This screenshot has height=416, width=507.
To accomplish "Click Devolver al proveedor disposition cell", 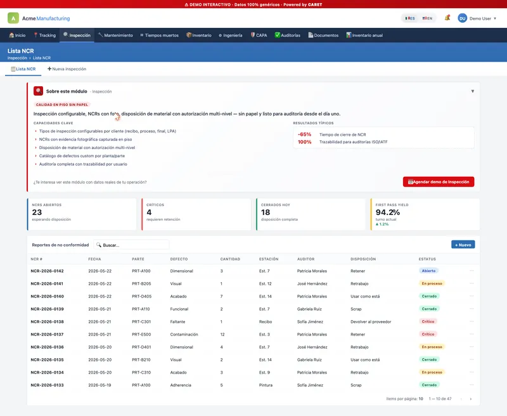I will click(x=371, y=322).
